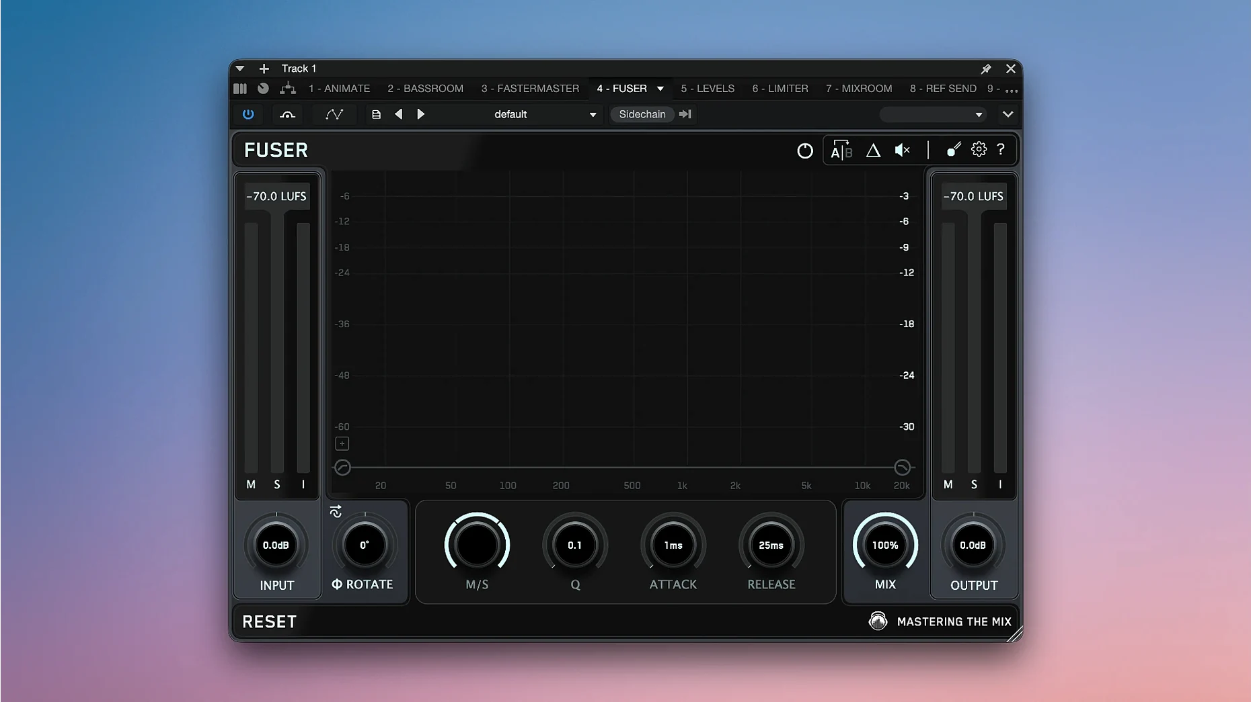Click the FUSER circular power icon
Image resolution: width=1251 pixels, height=702 pixels.
pos(804,150)
